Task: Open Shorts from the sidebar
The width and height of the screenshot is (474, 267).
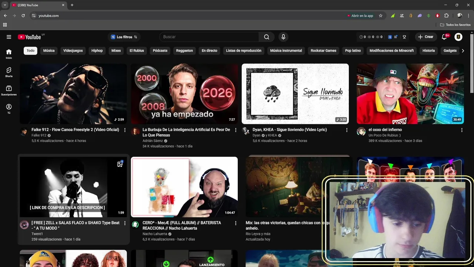Action: pos(9,72)
